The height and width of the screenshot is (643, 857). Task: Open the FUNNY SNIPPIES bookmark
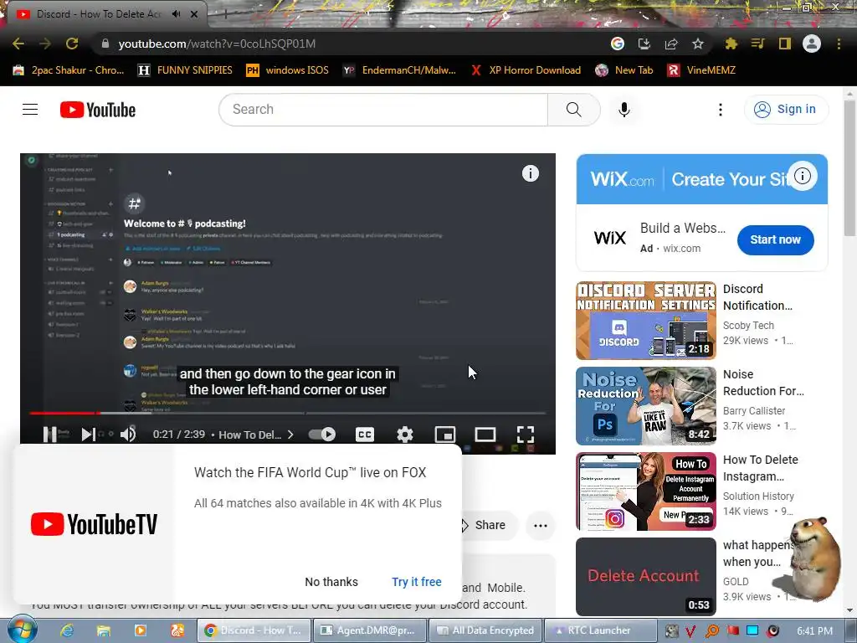click(x=185, y=70)
